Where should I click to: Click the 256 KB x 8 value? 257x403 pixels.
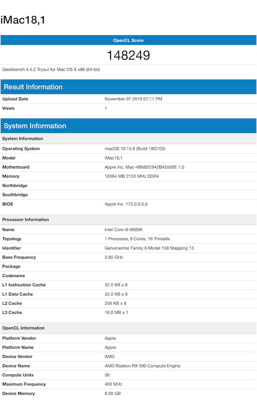(x=115, y=304)
